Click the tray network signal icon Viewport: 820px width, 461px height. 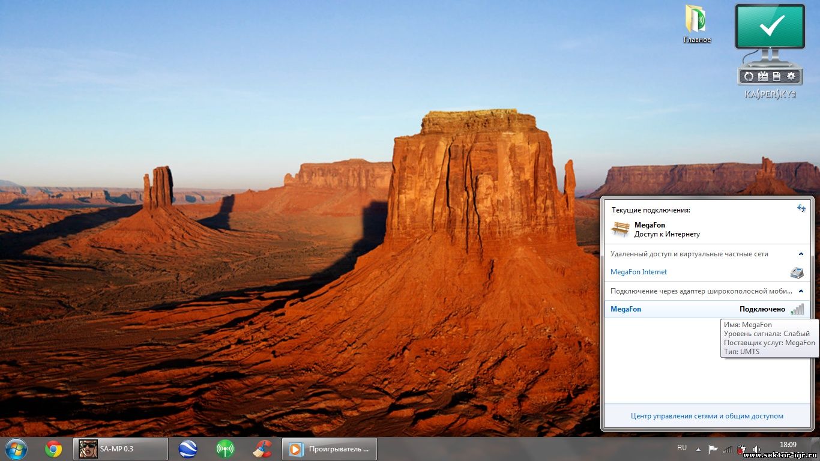coord(727,449)
